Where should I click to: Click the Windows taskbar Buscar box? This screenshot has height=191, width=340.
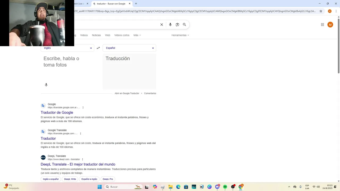pyautogui.click(x=123, y=187)
